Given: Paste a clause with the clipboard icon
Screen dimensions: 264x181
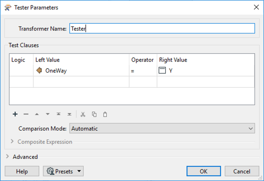Looking at the screenshot, I should [105, 114].
